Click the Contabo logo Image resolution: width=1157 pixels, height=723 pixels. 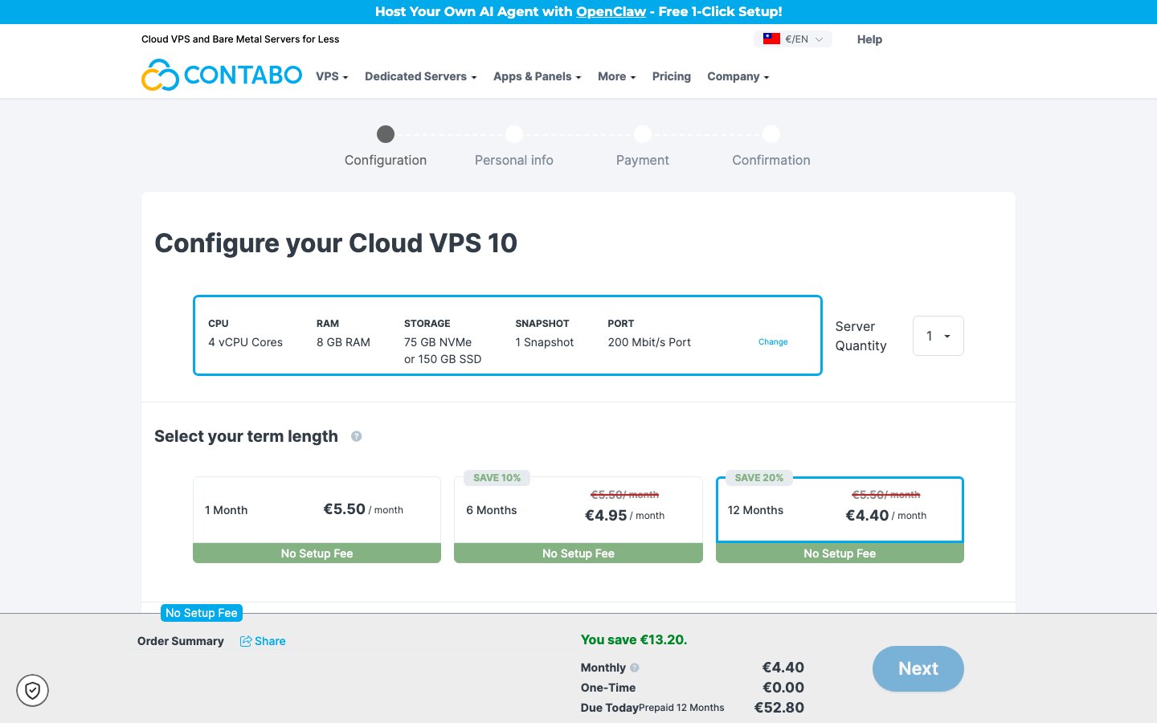tap(222, 75)
